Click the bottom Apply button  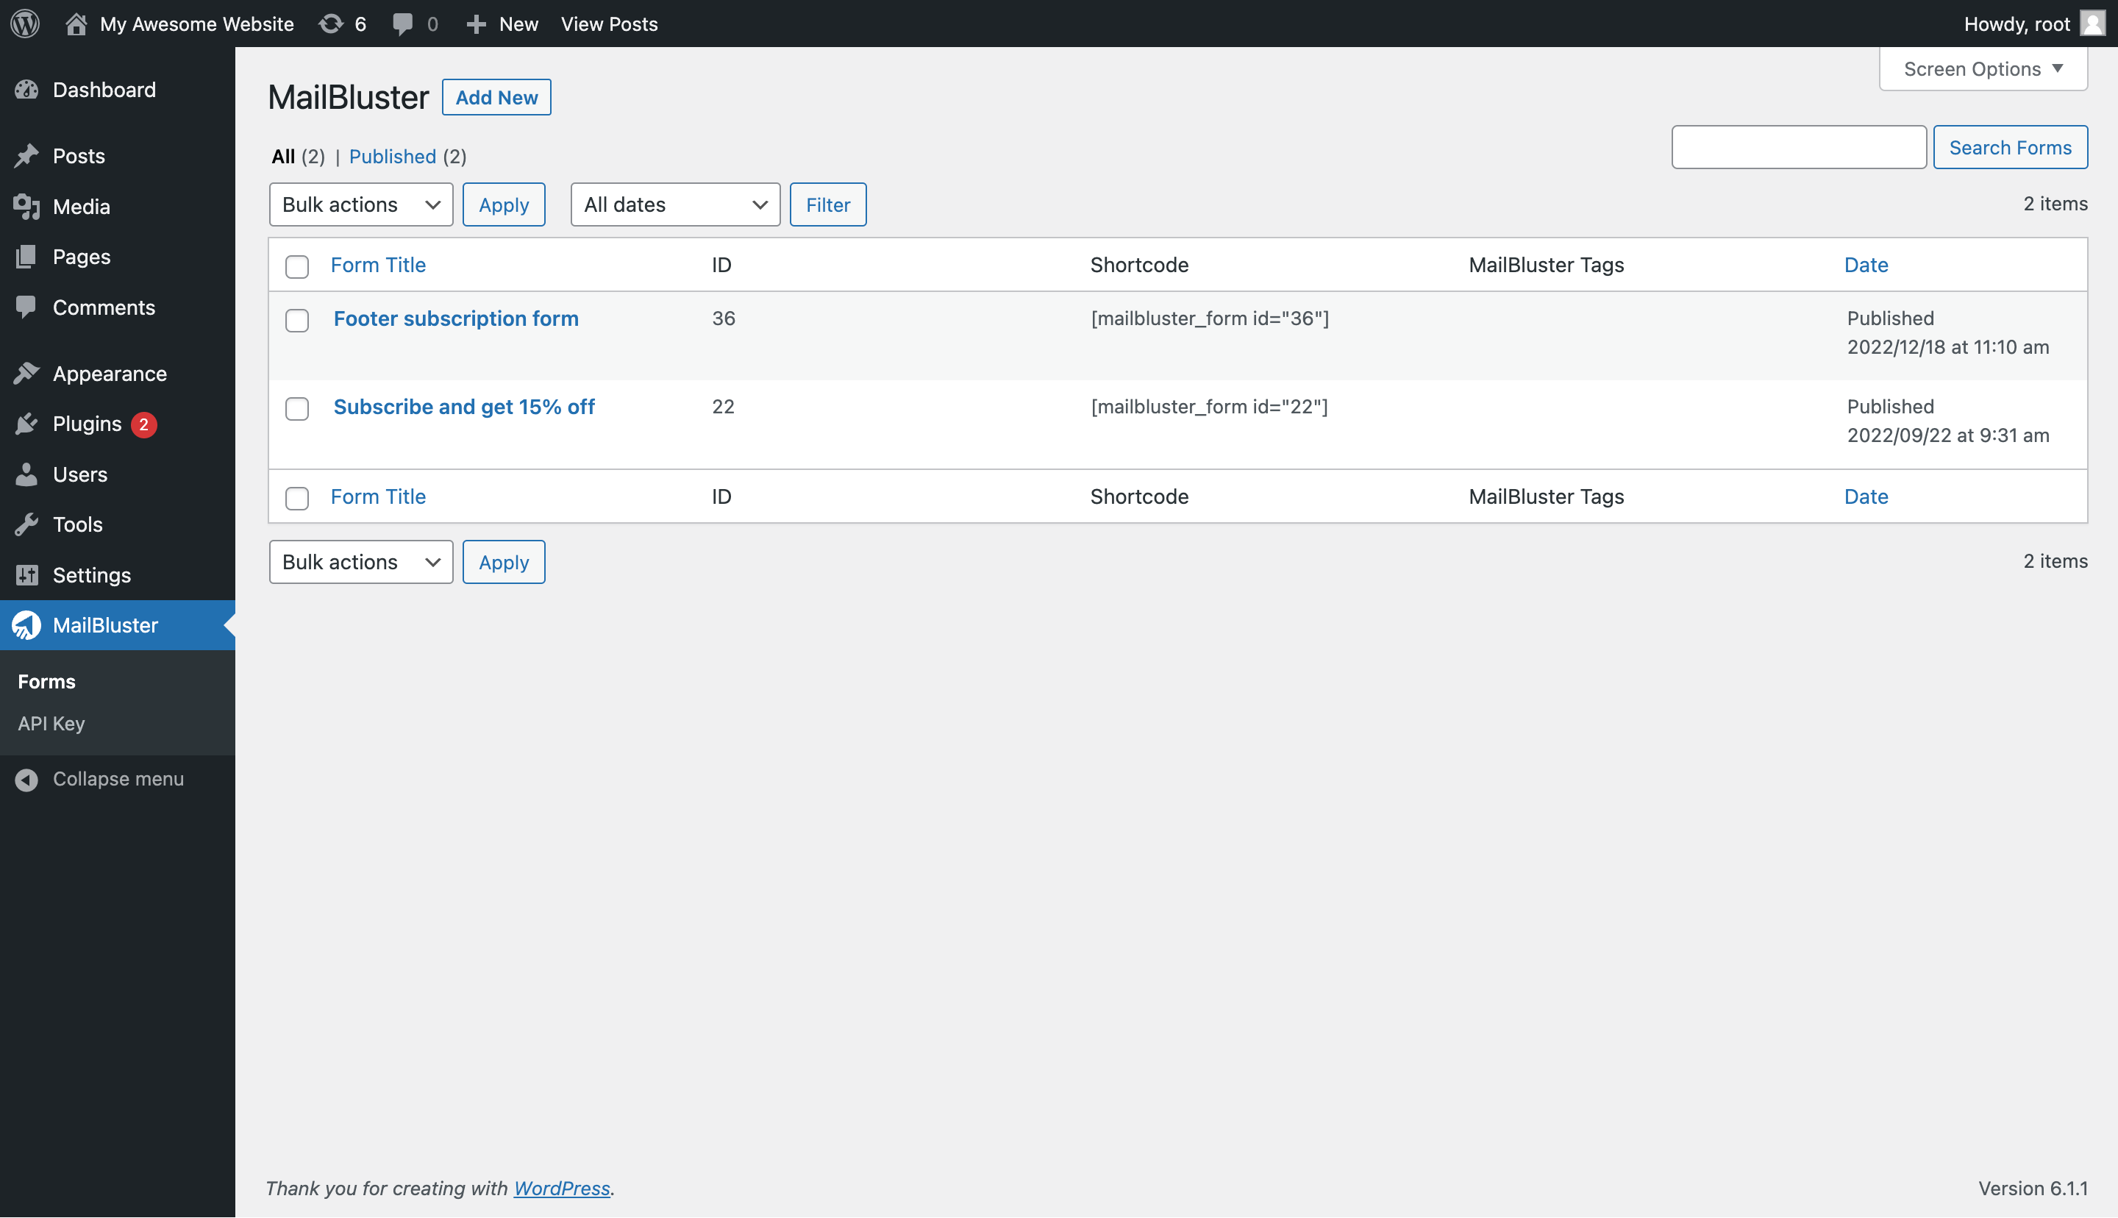503,561
